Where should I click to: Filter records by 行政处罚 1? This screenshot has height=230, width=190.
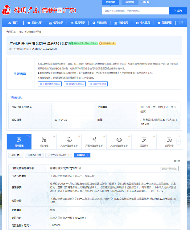82,155
